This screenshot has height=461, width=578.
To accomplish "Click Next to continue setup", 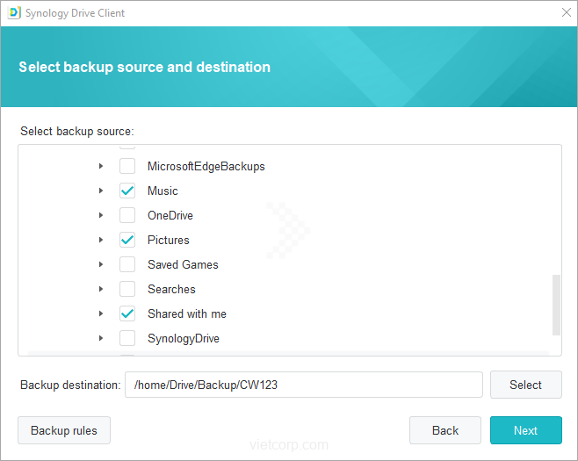I will (x=525, y=430).
